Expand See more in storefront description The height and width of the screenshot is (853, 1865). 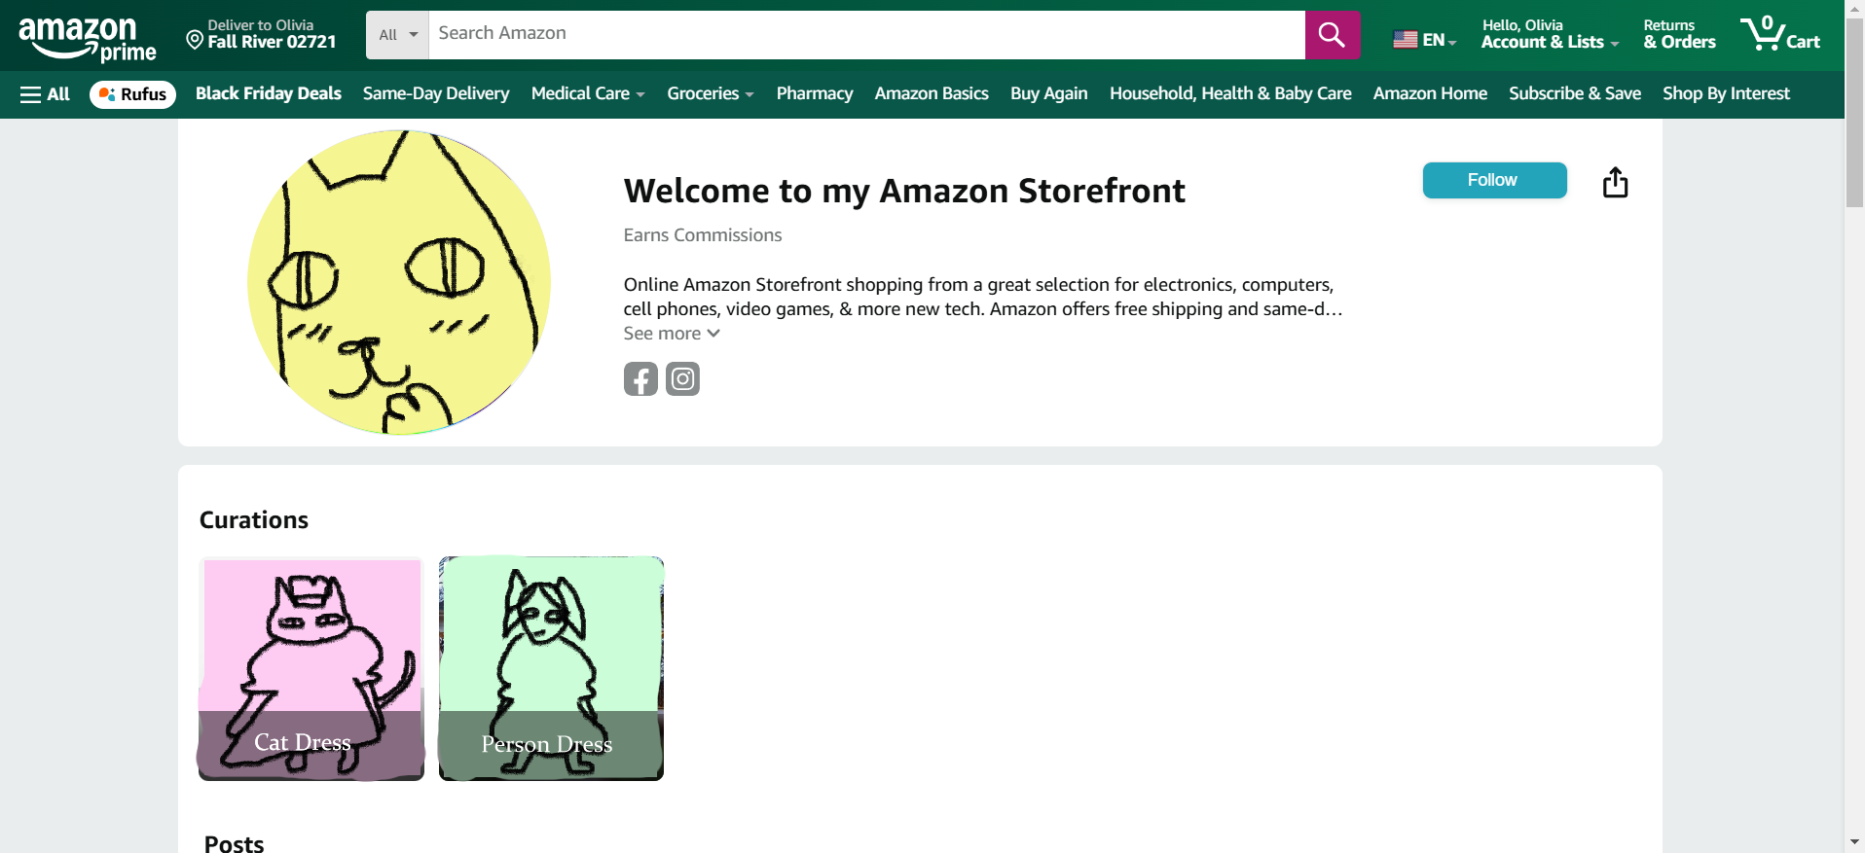[672, 334]
